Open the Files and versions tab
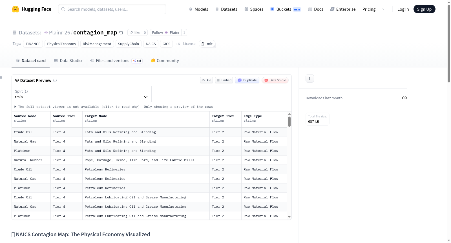 click(x=116, y=61)
